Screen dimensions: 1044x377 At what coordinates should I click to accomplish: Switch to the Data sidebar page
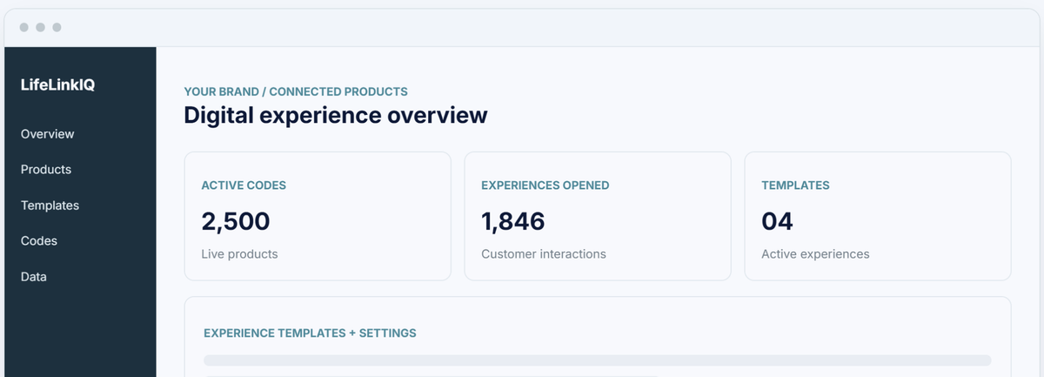34,277
